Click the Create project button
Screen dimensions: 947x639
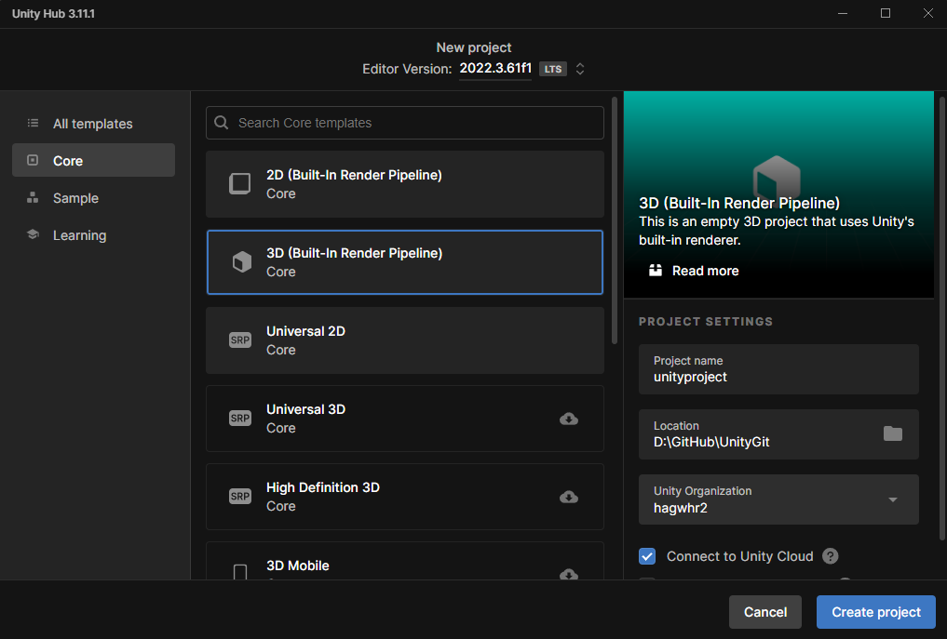coord(875,612)
